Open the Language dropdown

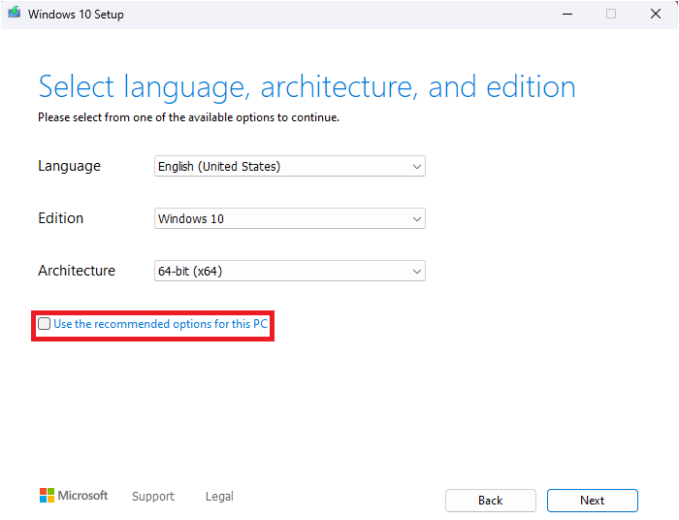click(290, 166)
